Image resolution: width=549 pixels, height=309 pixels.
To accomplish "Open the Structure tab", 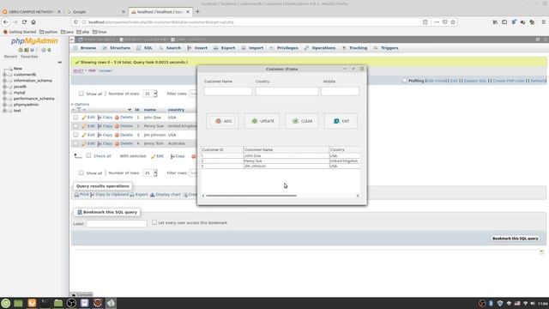I will (117, 48).
